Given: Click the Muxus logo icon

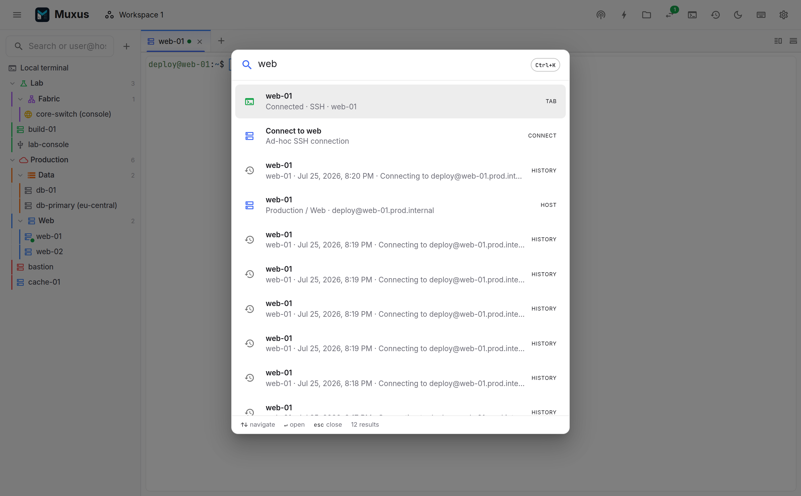Looking at the screenshot, I should pyautogui.click(x=42, y=15).
